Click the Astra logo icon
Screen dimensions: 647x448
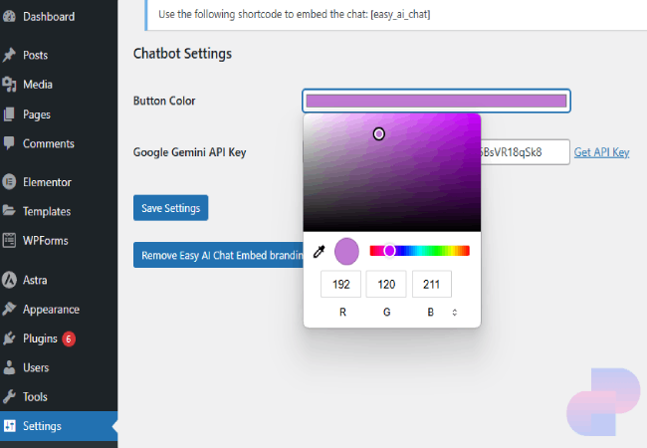tap(9, 280)
